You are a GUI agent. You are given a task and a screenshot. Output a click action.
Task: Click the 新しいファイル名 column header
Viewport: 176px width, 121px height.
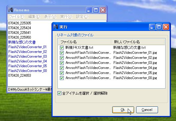138,42
